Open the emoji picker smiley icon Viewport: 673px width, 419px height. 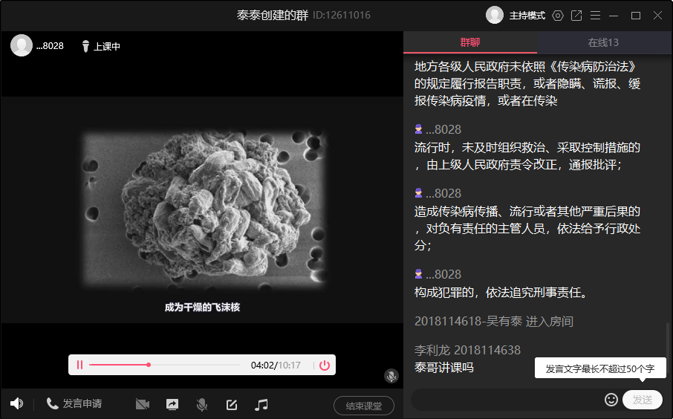(x=611, y=400)
